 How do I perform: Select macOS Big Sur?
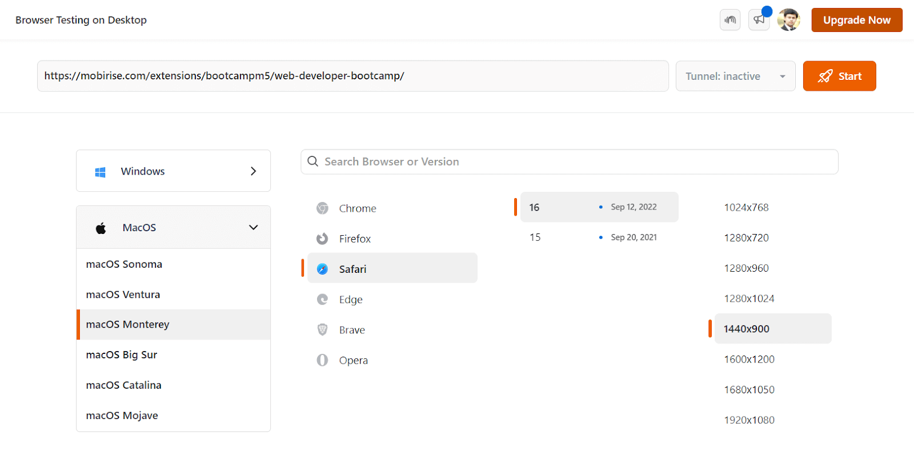click(x=174, y=354)
